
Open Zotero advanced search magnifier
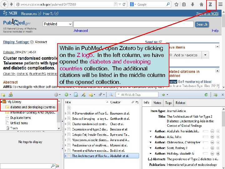pos(111,95)
